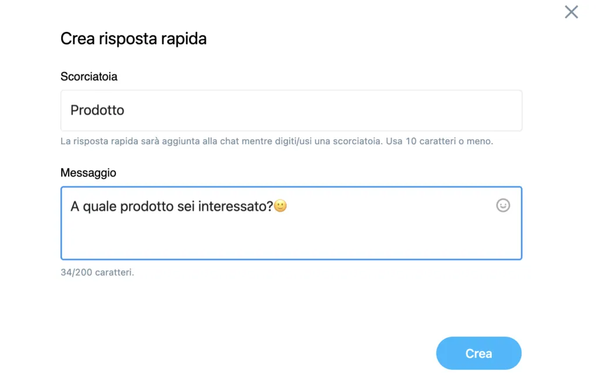The height and width of the screenshot is (374, 596).
Task: Place cursor in the word quale
Action: [100, 207]
